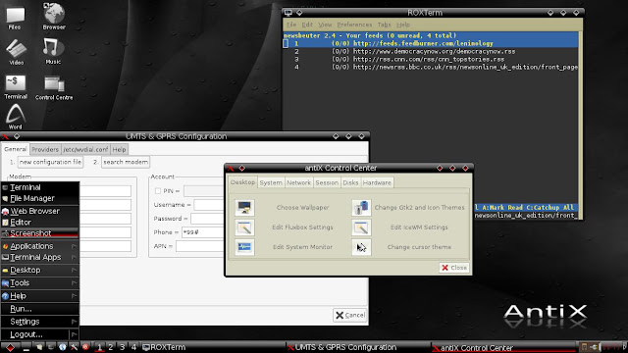Select the rss.cnn.com feed row
The image size is (628, 353).
(431, 59)
